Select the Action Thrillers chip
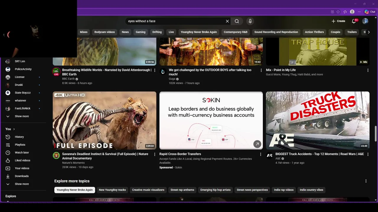This screenshot has width=378, height=212. click(x=315, y=32)
